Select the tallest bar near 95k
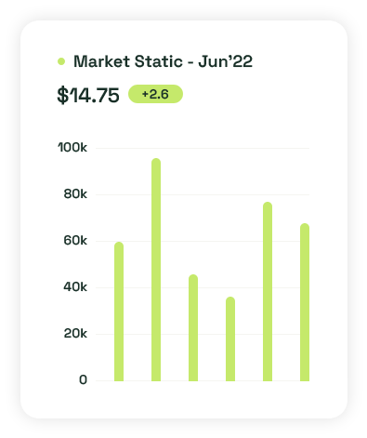367x438 pixels. 156,270
